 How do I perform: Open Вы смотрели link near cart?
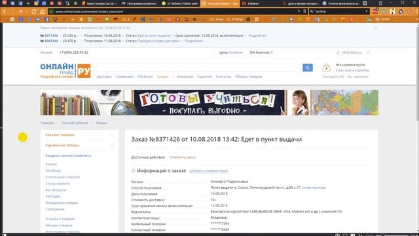click(358, 77)
